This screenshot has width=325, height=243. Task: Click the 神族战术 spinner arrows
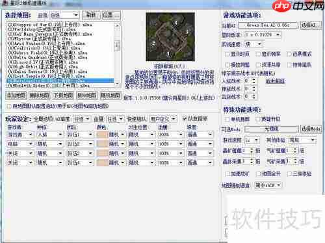253,89
